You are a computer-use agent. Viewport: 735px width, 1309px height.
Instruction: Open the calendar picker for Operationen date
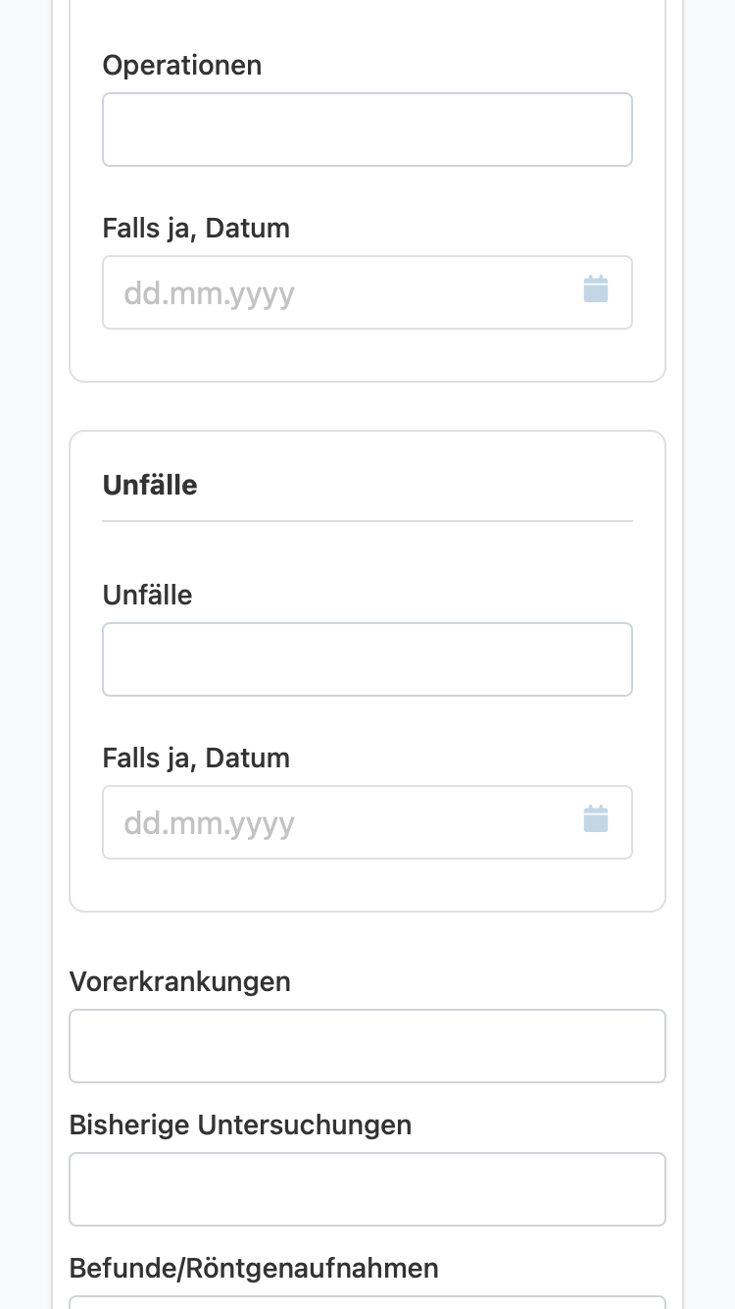pyautogui.click(x=596, y=289)
